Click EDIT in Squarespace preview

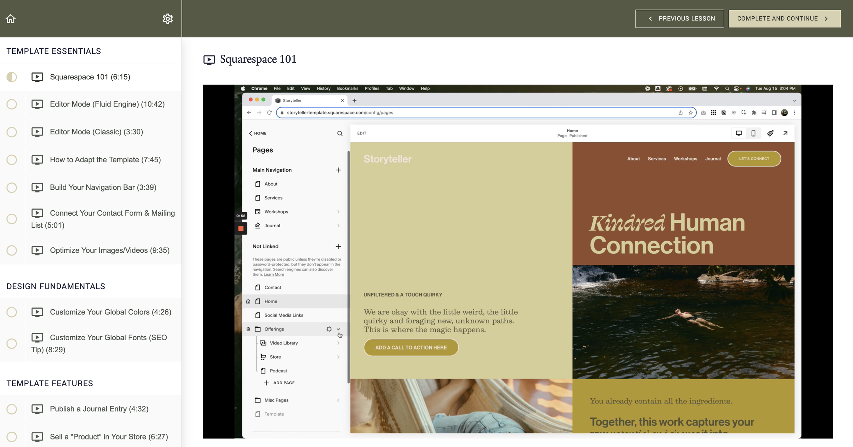362,133
